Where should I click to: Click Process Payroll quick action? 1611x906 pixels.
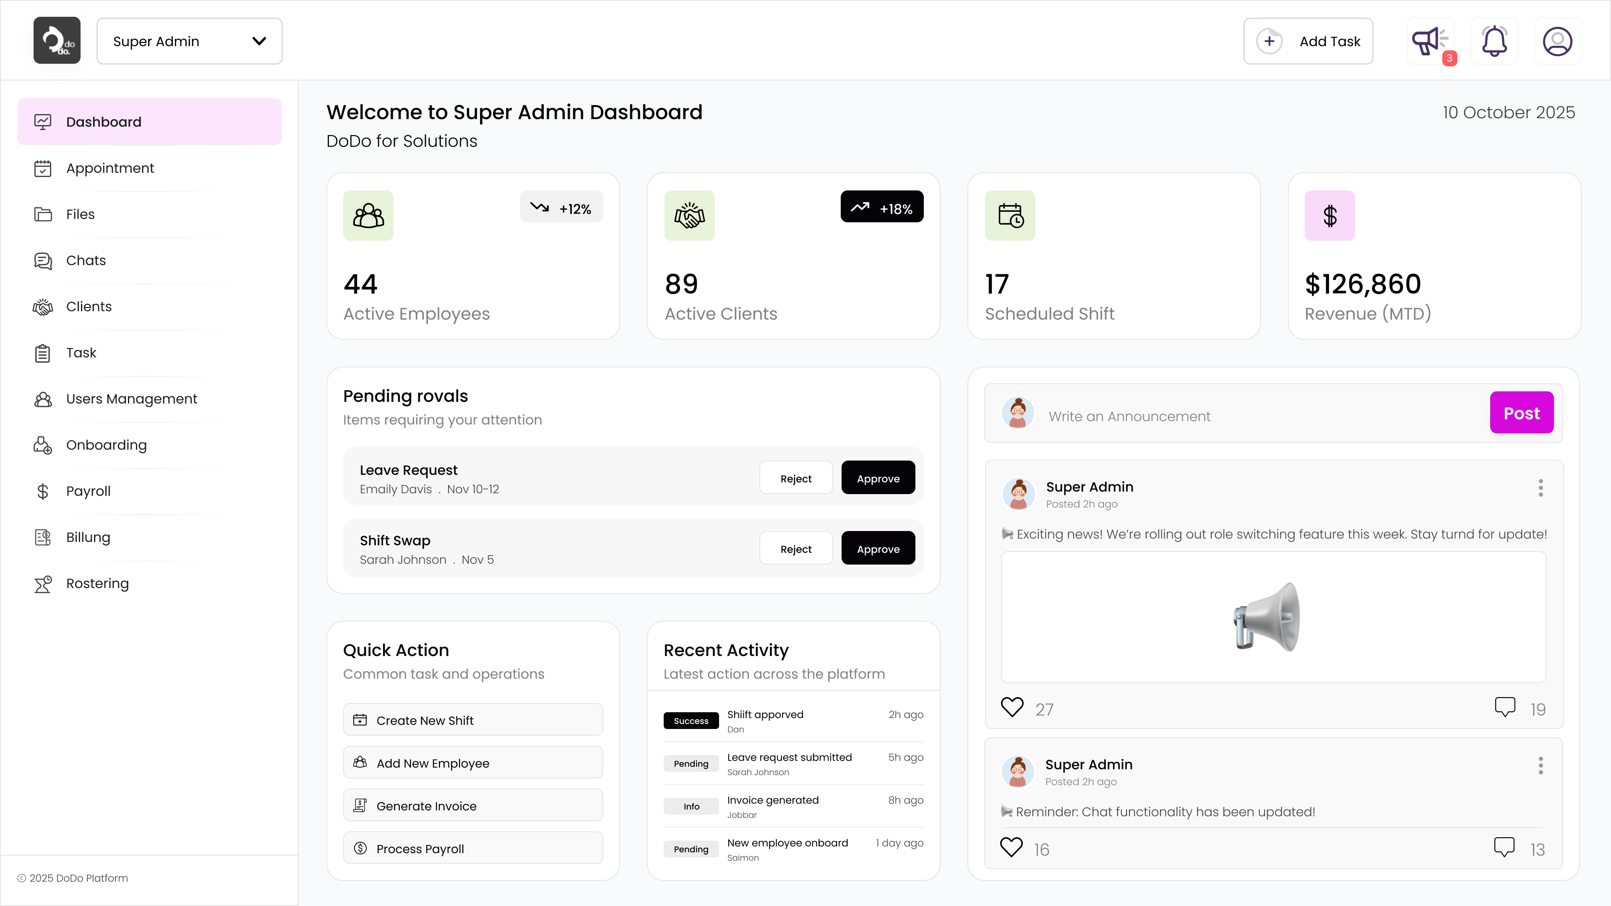[473, 849]
